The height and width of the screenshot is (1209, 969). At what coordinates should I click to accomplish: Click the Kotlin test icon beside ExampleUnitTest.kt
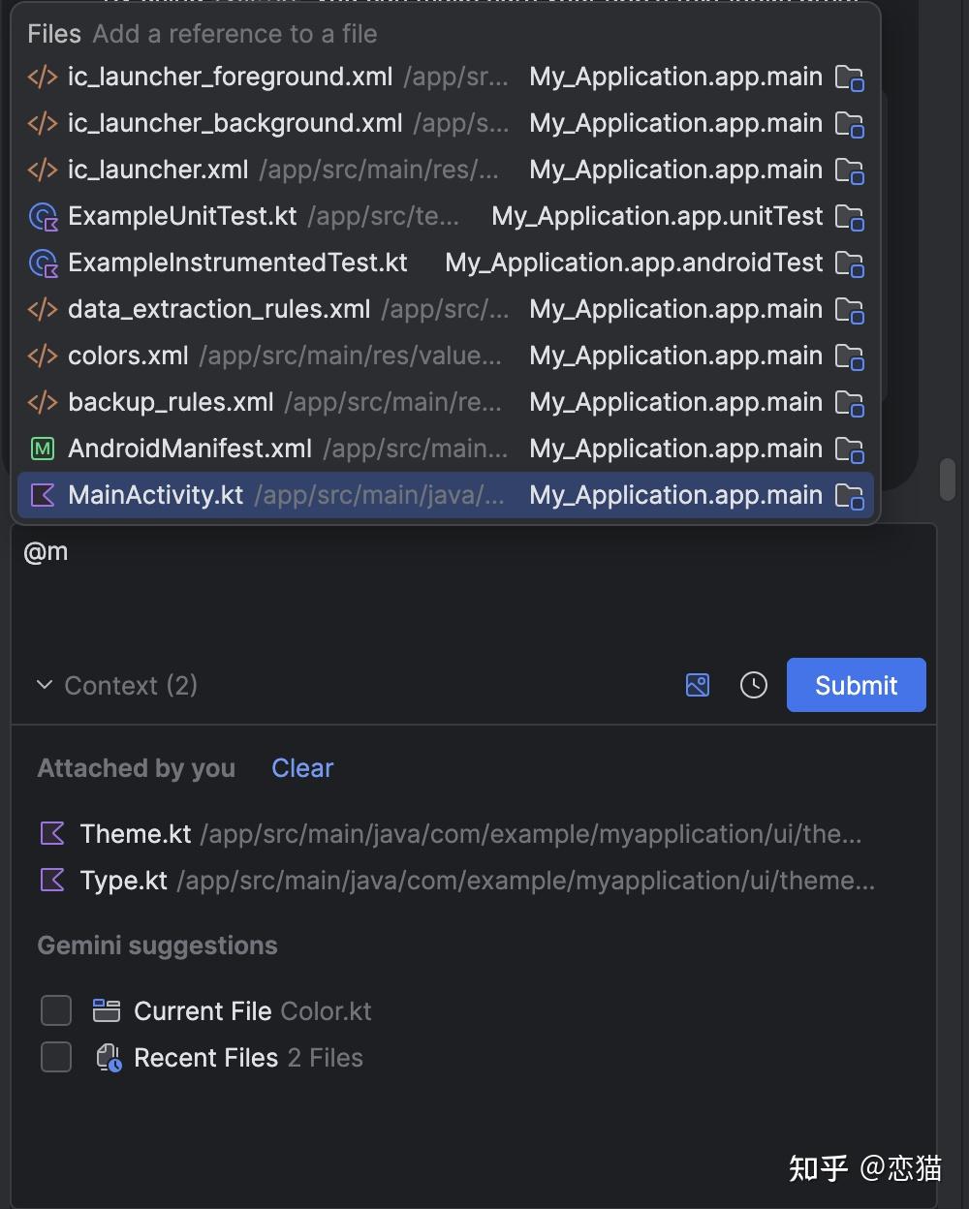42,216
